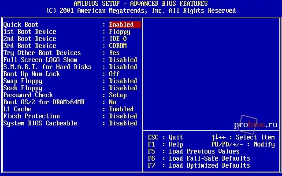
Task: Click the F1 : Help entry
Action: coord(166,144)
